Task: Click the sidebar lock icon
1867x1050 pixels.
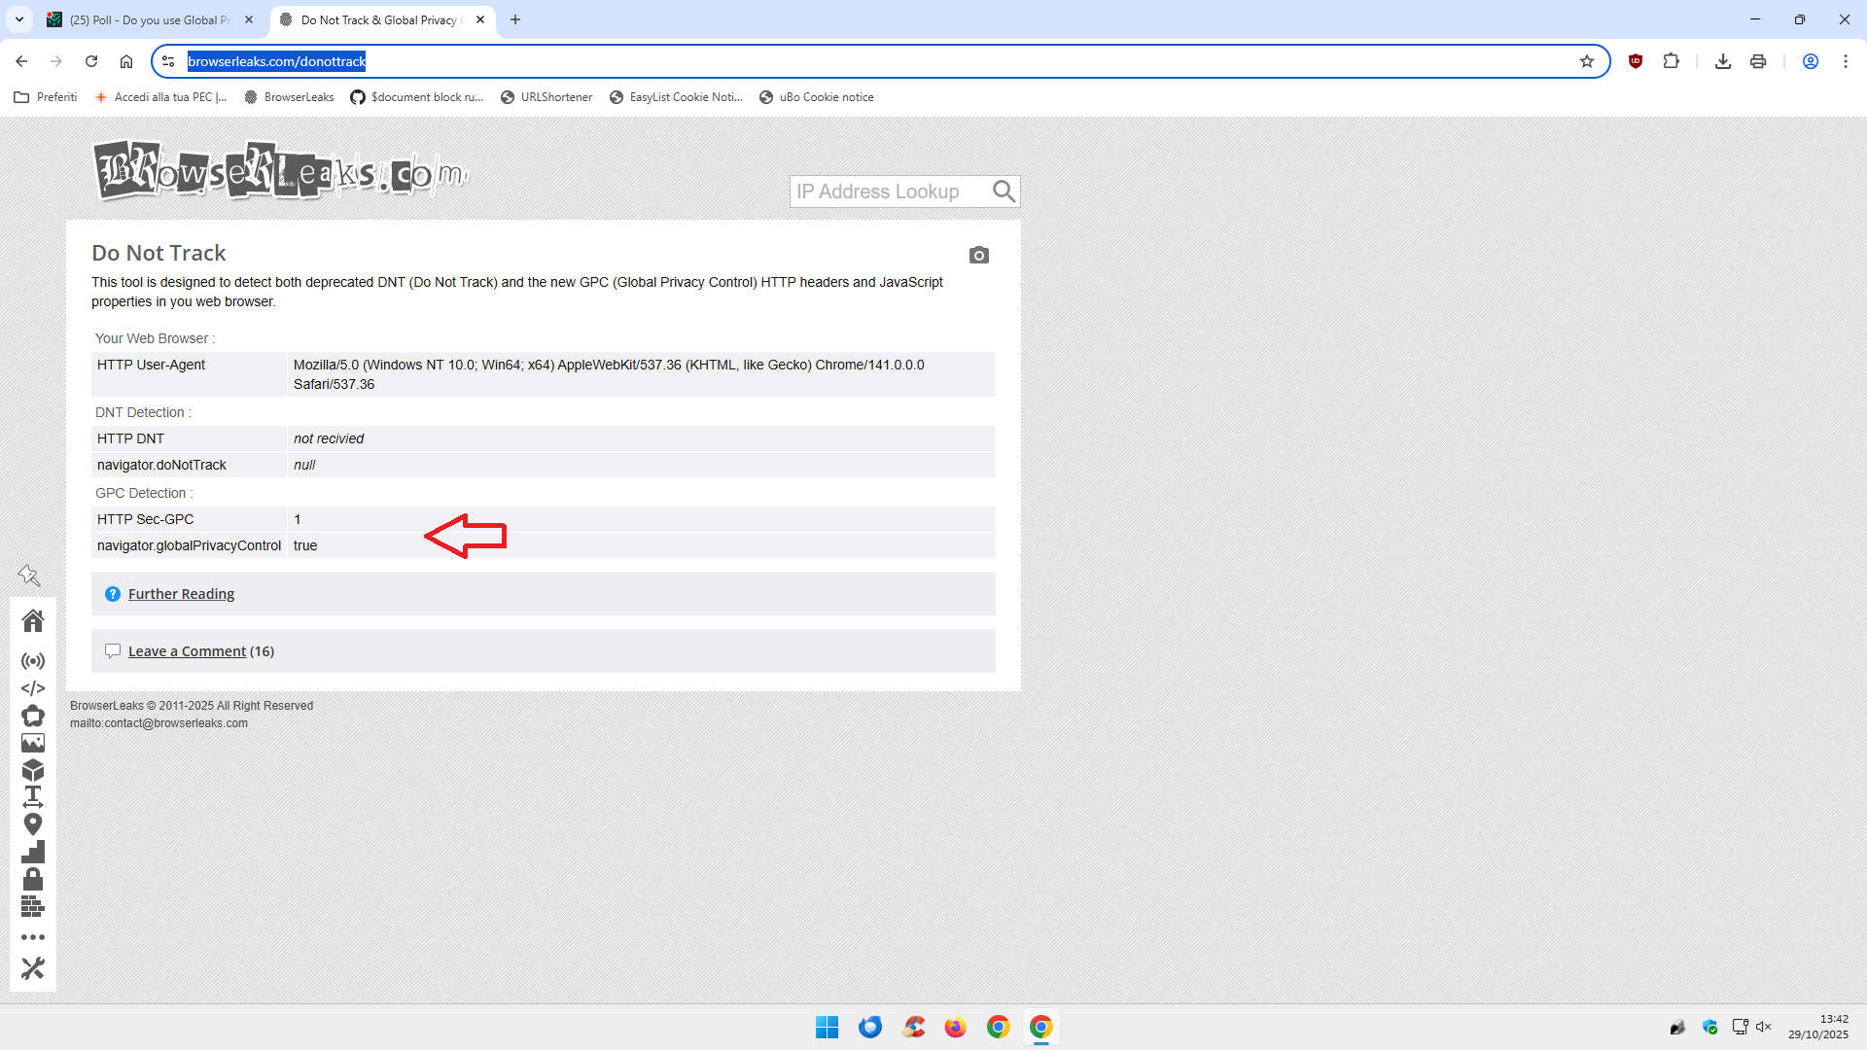Action: [33, 879]
